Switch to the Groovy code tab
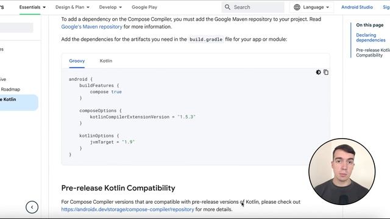390x219 pixels. coord(77,61)
